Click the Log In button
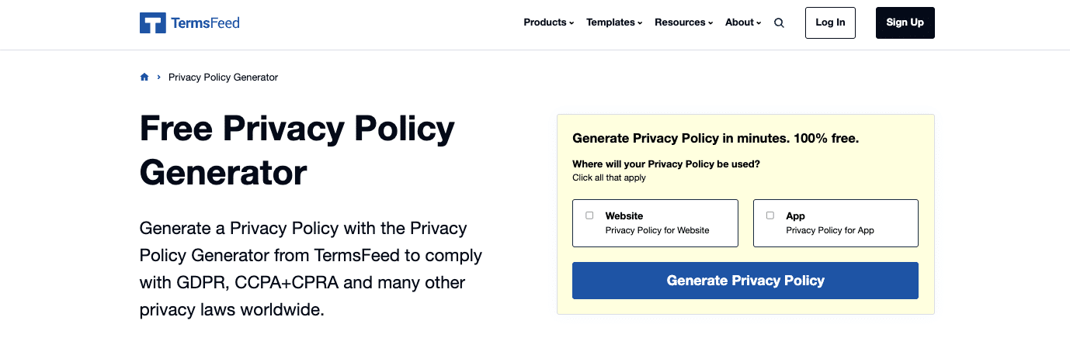Viewport: 1070px width, 355px height. pos(830,22)
